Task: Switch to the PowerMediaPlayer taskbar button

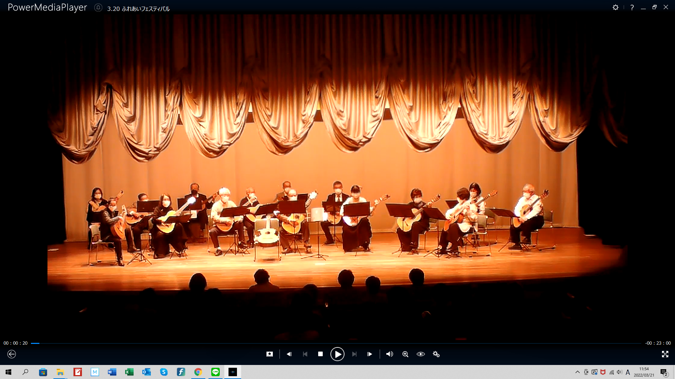Action: click(233, 372)
